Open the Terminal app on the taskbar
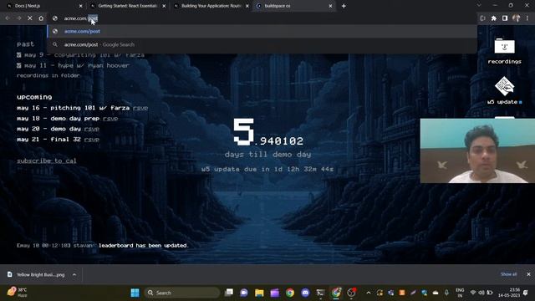This screenshot has width=535, height=301. tap(320, 293)
